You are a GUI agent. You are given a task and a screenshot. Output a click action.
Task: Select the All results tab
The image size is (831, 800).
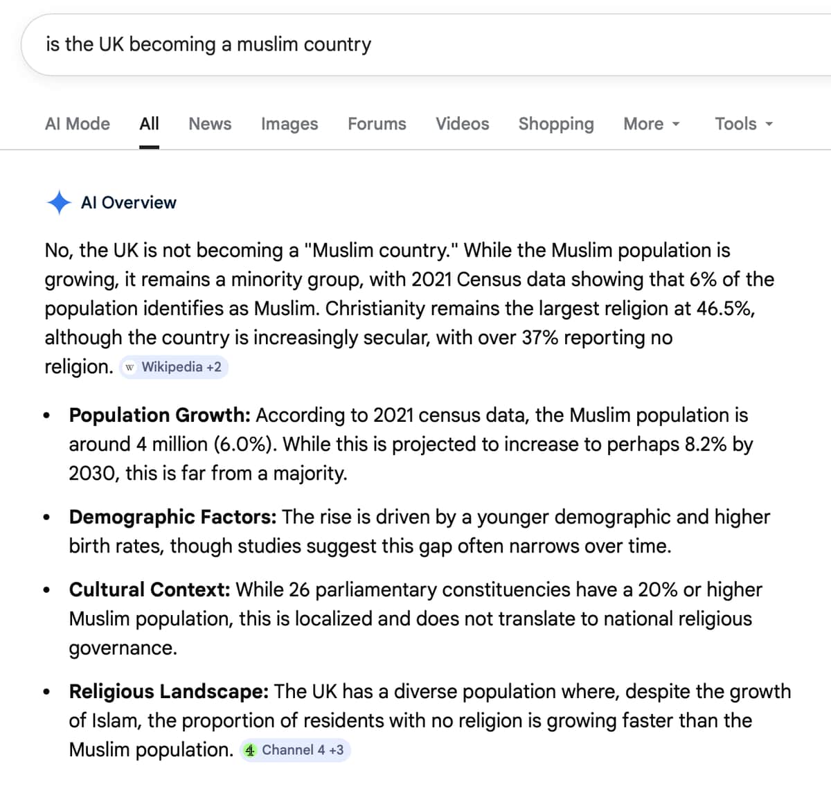pyautogui.click(x=149, y=124)
